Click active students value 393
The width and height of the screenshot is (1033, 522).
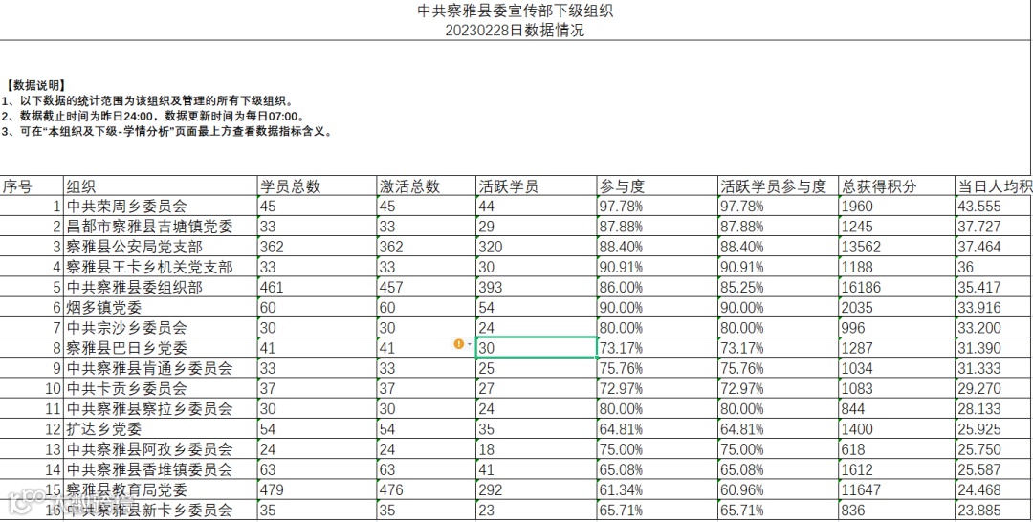(537, 287)
